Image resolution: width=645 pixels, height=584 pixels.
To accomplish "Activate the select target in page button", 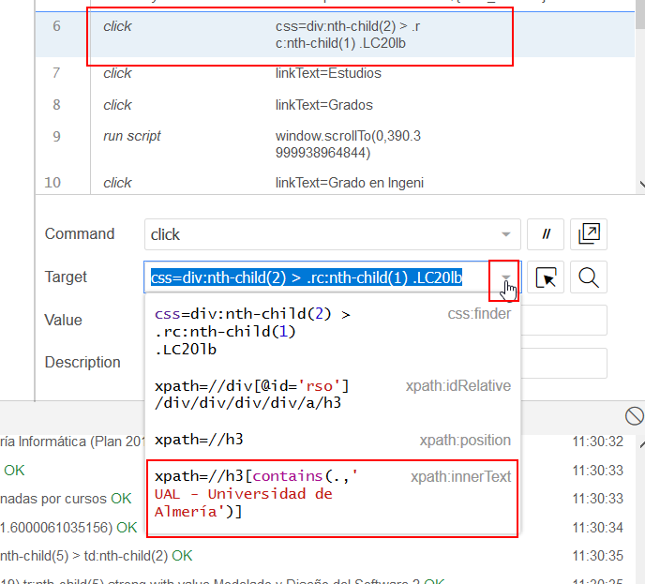I will 546,277.
